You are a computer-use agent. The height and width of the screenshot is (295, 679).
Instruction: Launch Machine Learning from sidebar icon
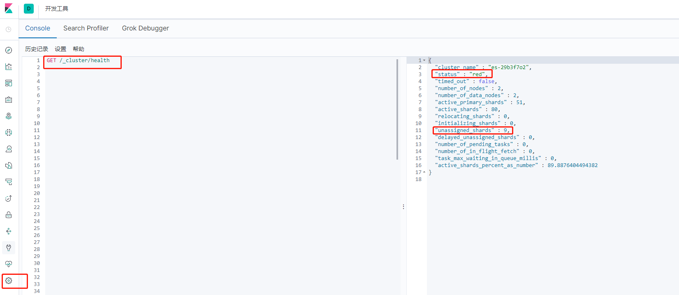9,132
